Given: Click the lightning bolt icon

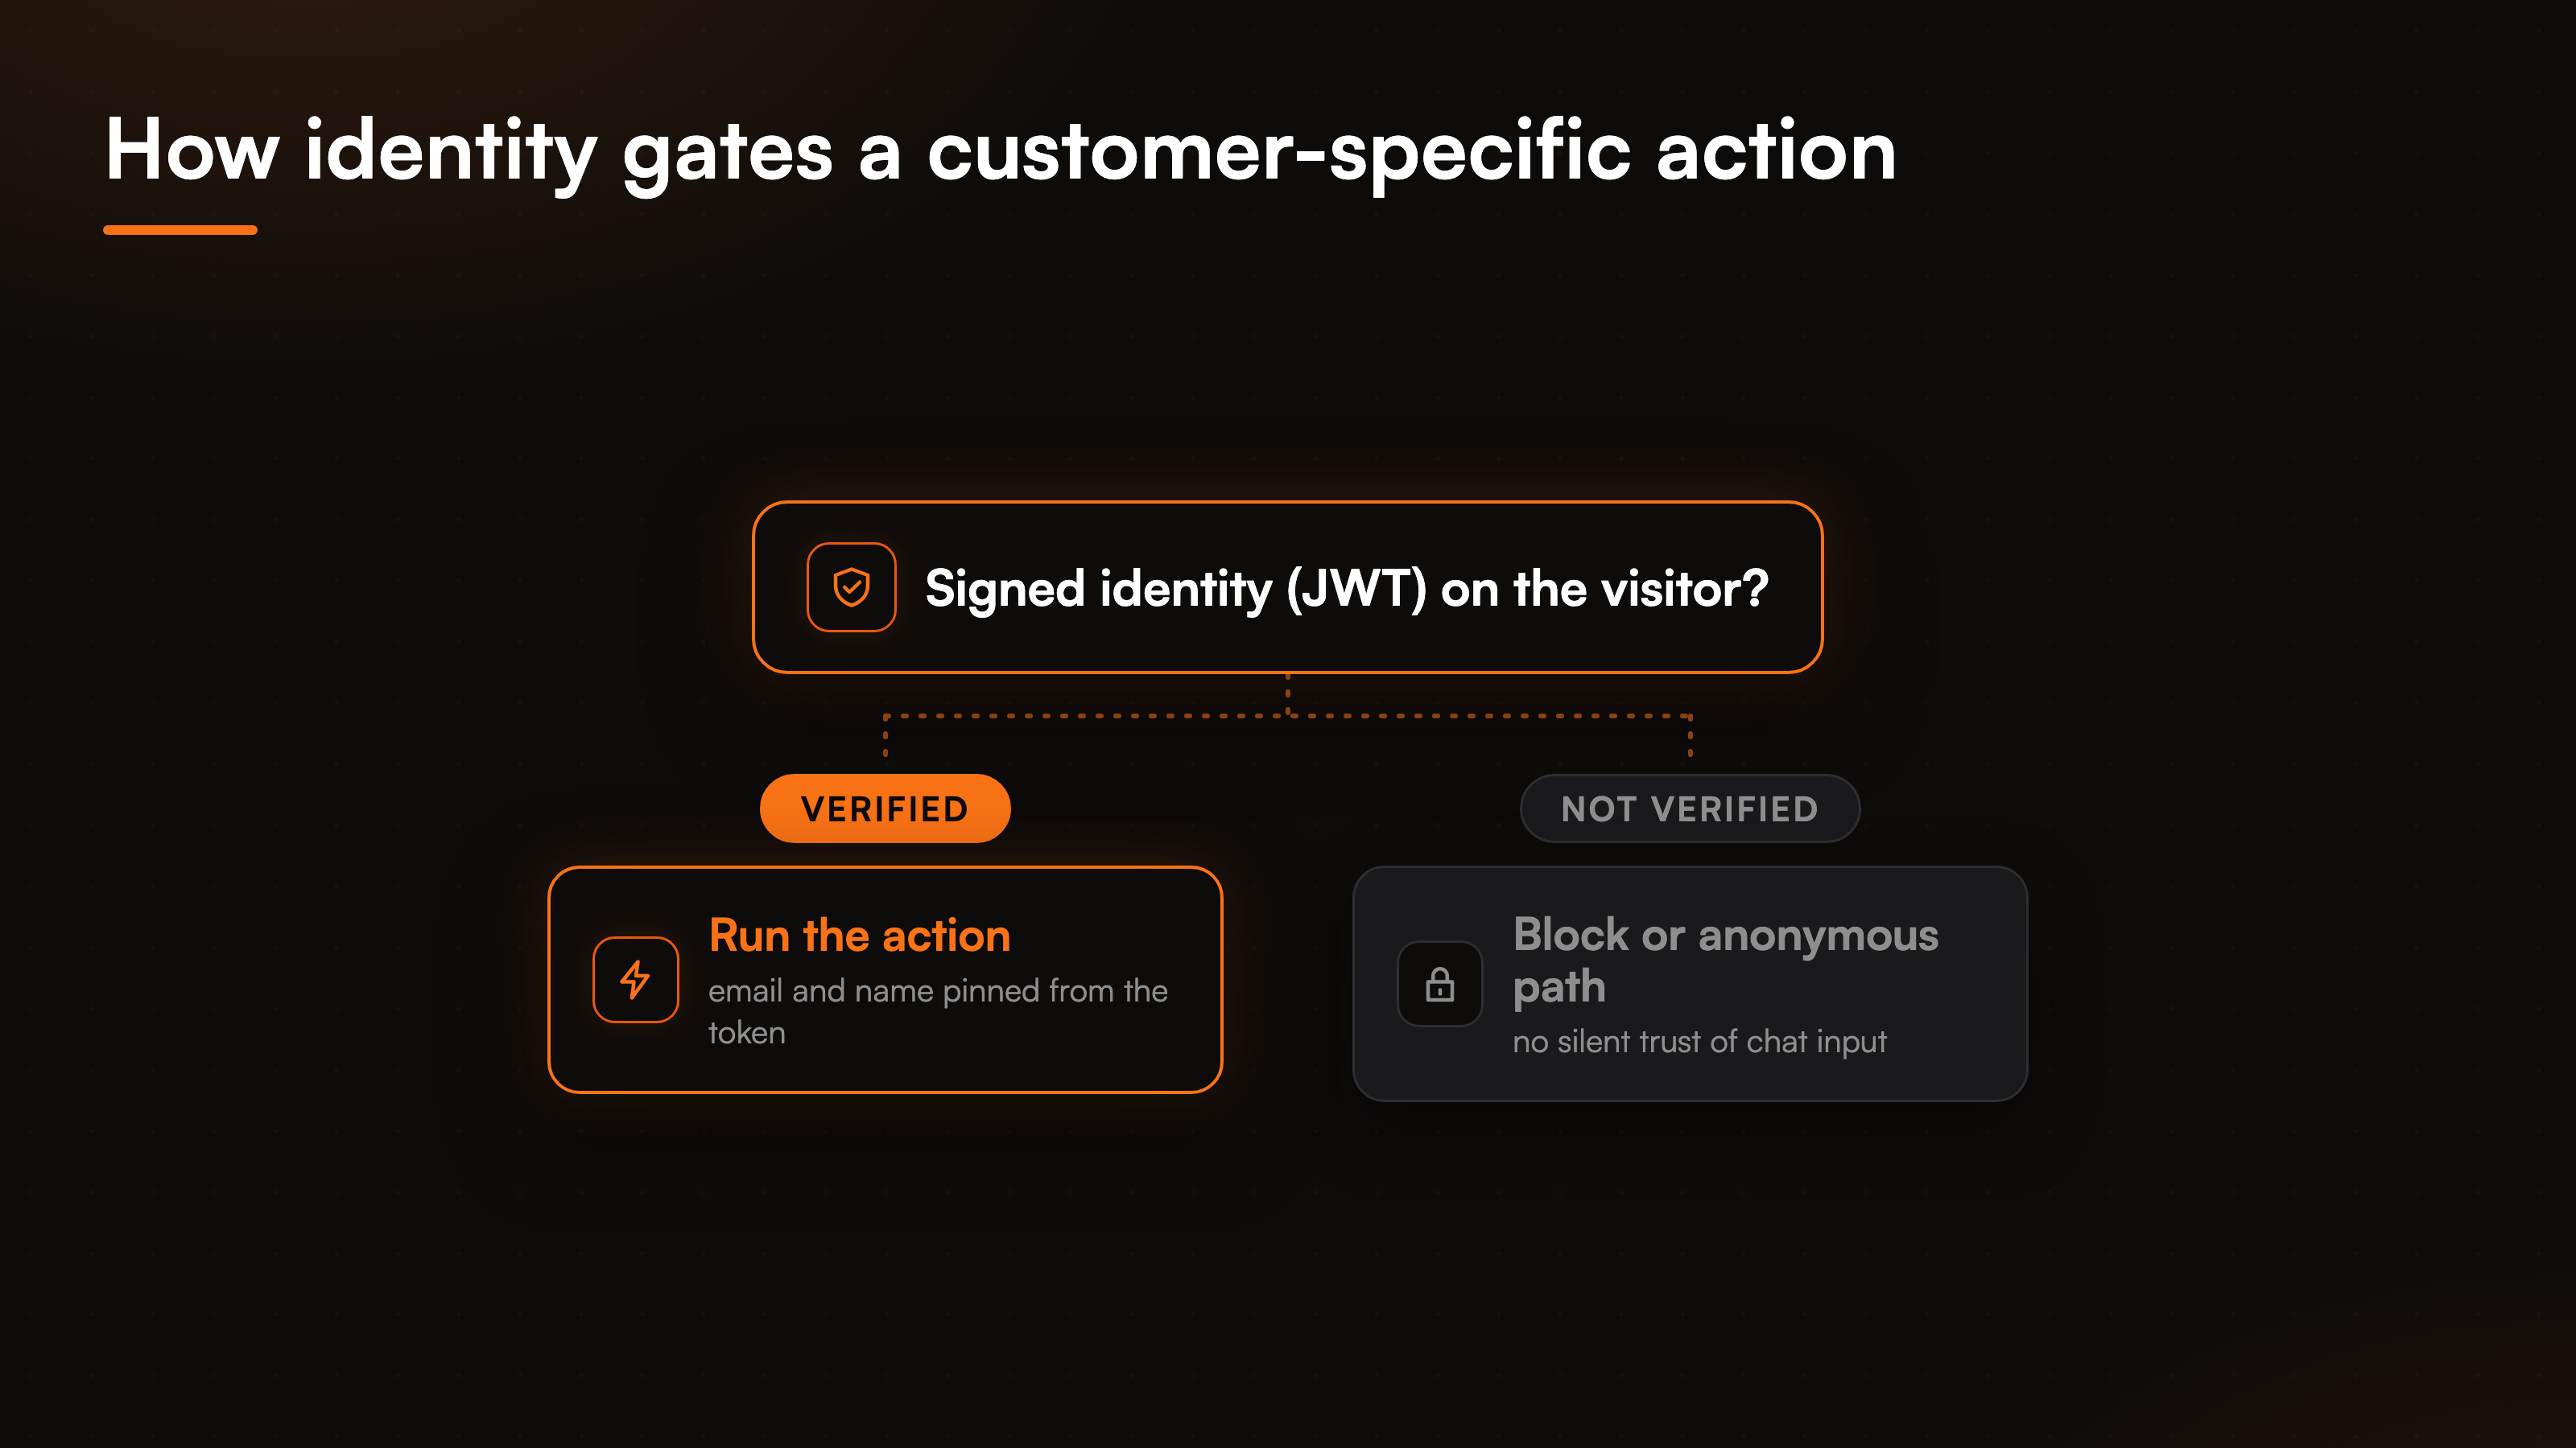Looking at the screenshot, I should point(636,979).
